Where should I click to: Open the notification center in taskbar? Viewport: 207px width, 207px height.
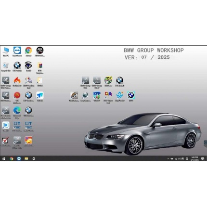coord(203,159)
